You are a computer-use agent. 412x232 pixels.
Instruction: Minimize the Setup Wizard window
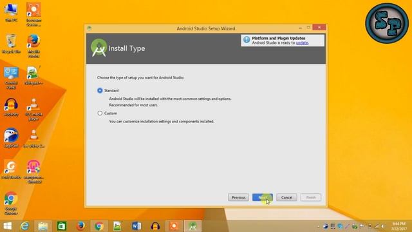301,28
